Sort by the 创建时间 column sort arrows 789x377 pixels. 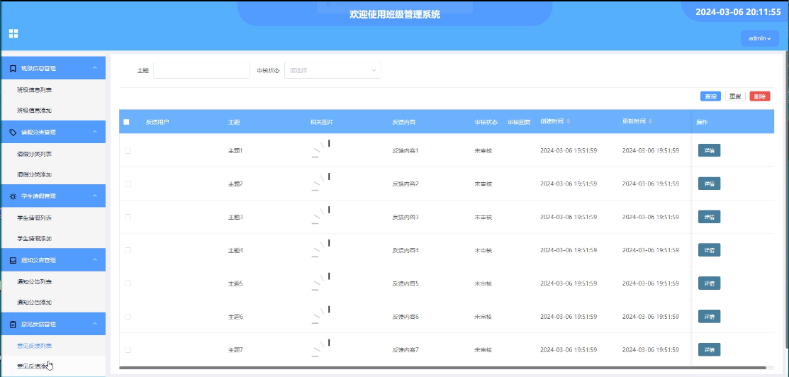pos(568,122)
